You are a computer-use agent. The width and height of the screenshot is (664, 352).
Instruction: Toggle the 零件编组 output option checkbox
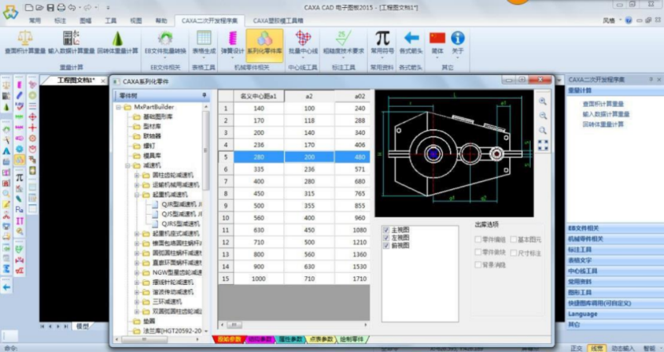tap(478, 239)
